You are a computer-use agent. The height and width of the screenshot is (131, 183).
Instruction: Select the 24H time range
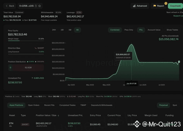(54, 30)
